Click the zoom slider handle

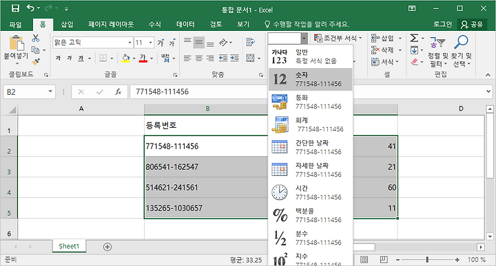pos(427,259)
